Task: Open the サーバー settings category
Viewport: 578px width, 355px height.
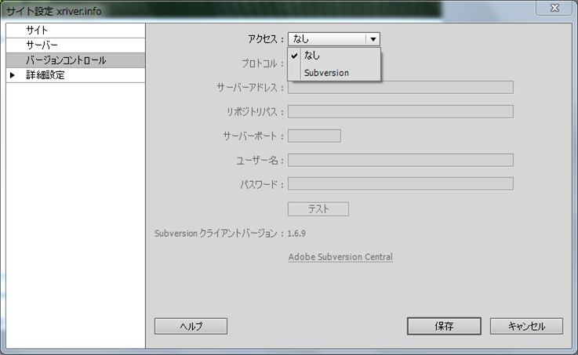Action: pos(42,45)
